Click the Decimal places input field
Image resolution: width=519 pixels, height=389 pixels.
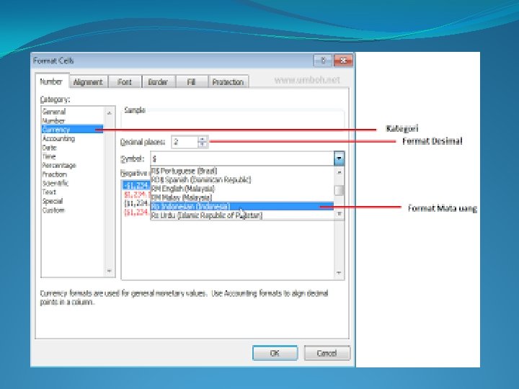click(185, 142)
